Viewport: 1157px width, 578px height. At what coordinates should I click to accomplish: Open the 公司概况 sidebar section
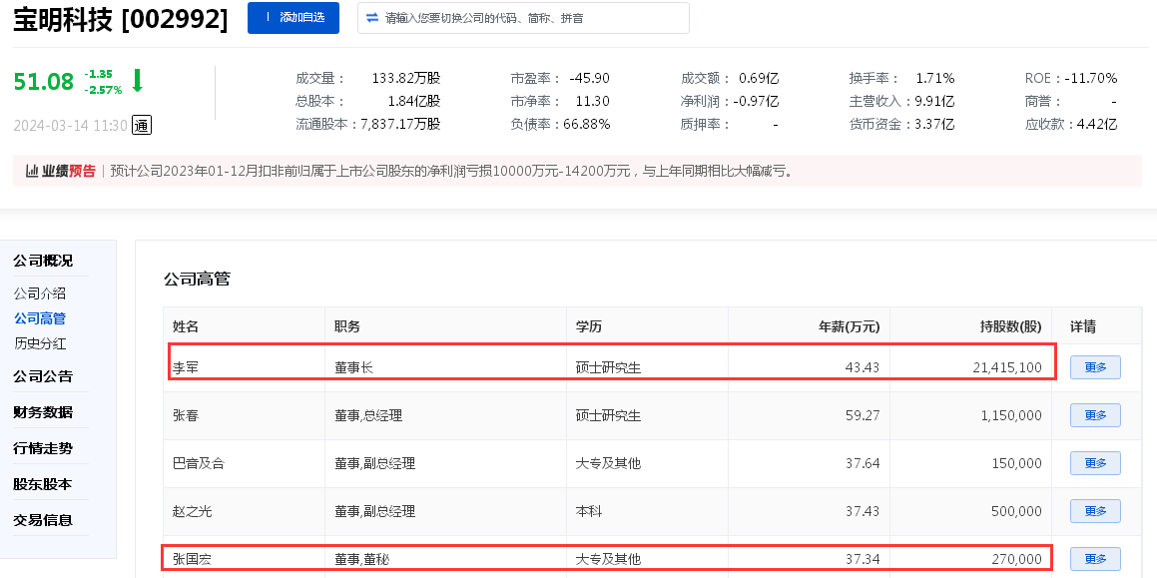tap(43, 261)
